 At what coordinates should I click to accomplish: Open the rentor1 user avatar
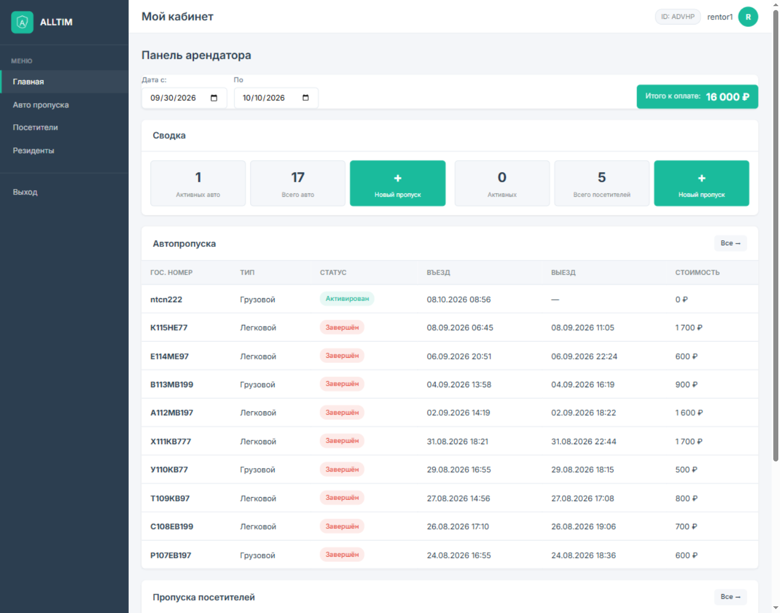coord(748,17)
